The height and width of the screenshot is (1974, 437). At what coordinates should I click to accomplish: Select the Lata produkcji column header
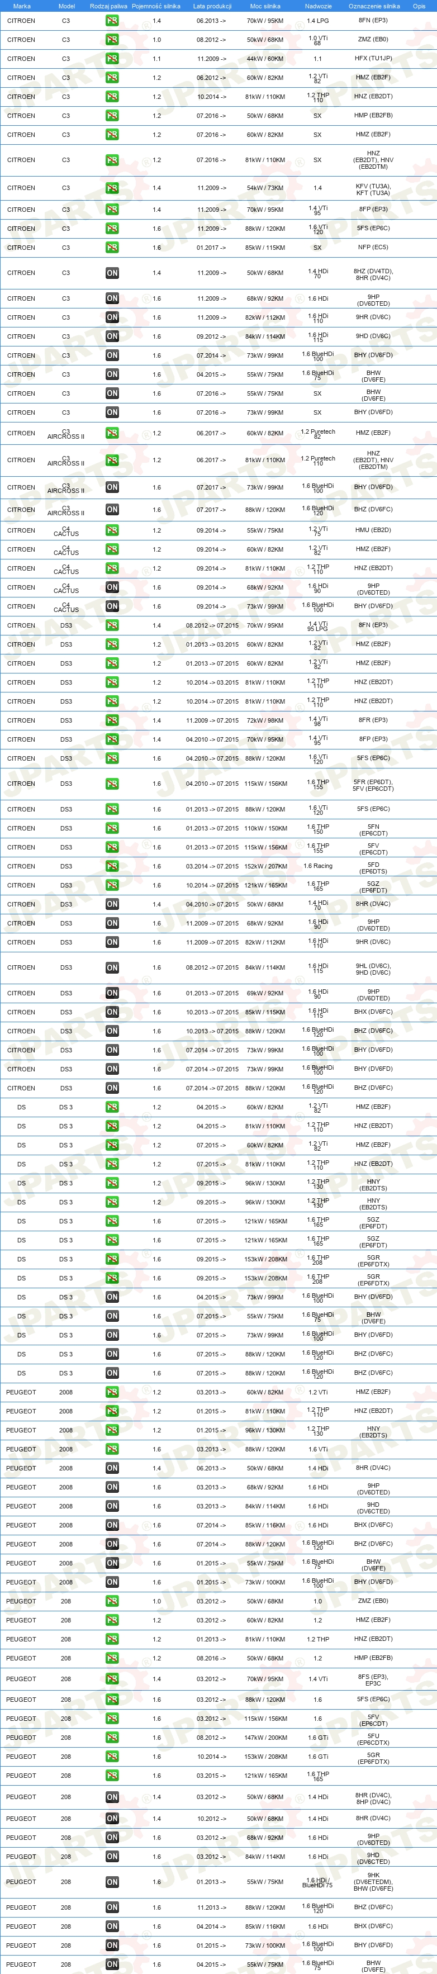pyautogui.click(x=212, y=6)
